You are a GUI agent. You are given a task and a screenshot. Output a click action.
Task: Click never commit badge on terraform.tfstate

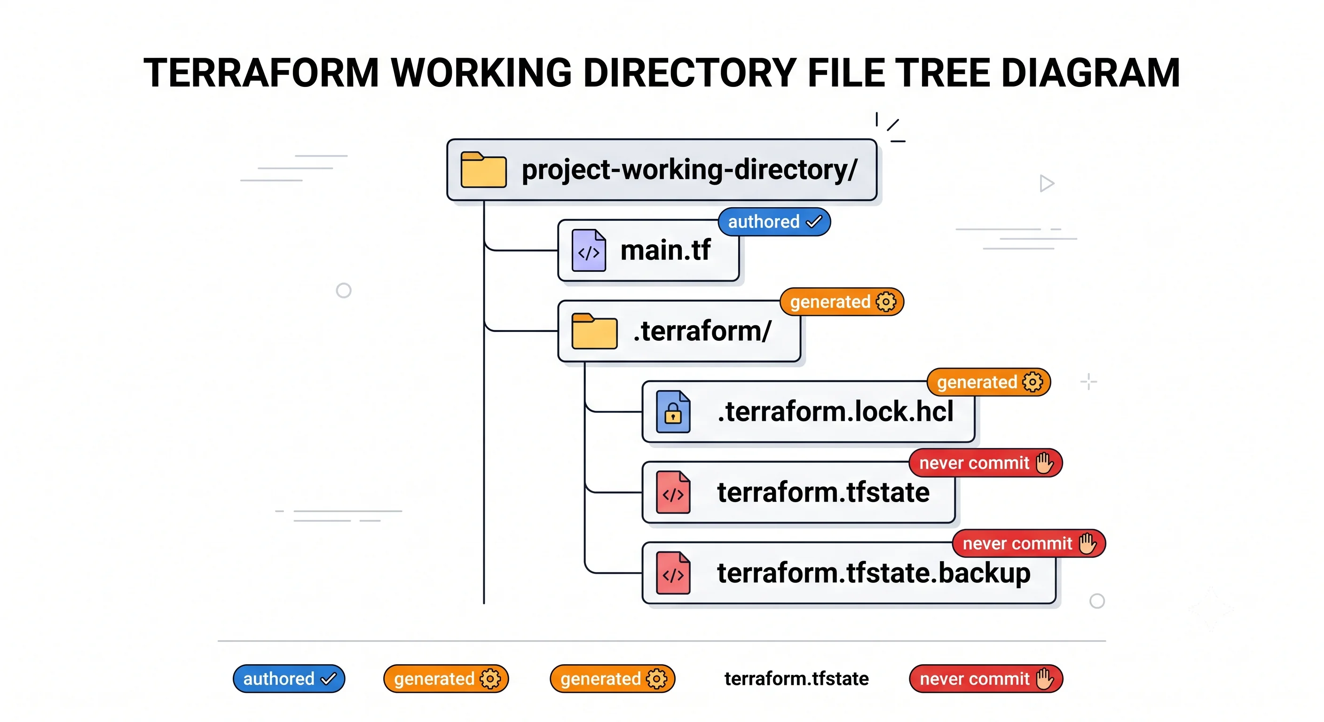point(985,463)
